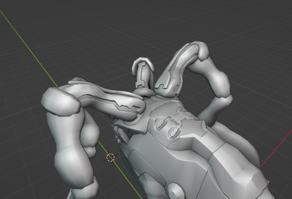292x199 pixels.
Task: Click the red-white 3D cursor crosshair
Action: [110, 158]
